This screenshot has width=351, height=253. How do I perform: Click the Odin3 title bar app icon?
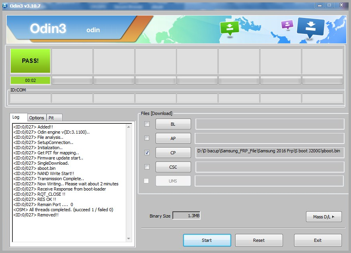point(5,5)
